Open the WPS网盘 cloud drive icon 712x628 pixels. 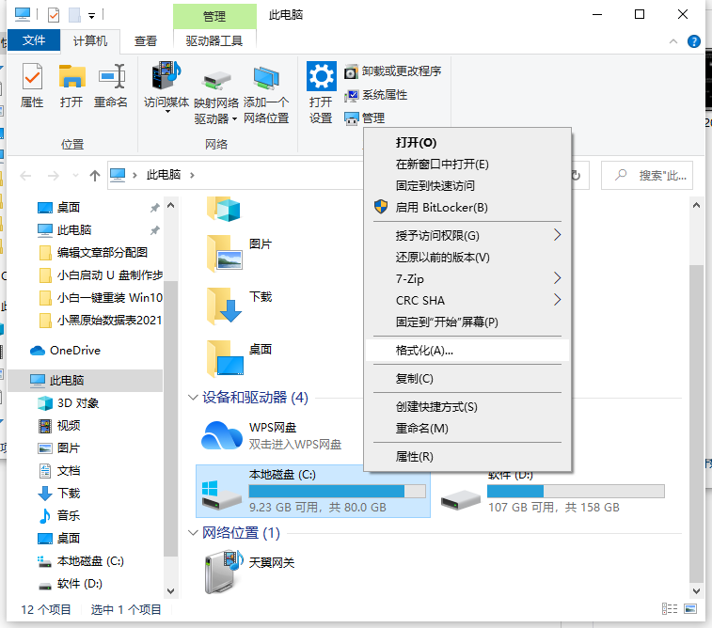[223, 435]
